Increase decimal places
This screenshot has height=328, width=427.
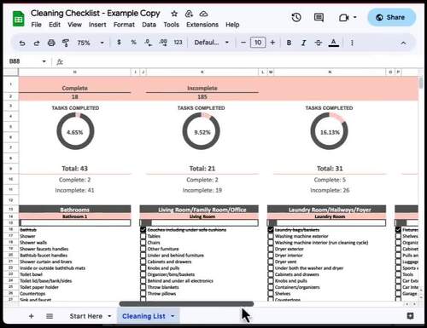pos(163,43)
